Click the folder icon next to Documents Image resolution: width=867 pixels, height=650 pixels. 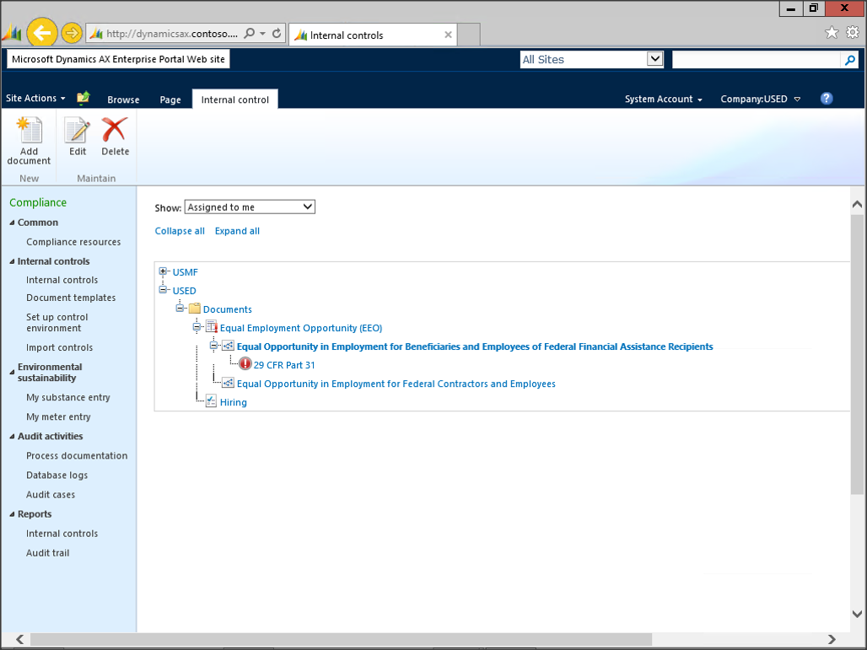[x=194, y=309]
